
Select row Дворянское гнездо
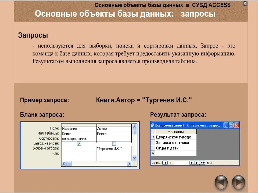[175, 137]
